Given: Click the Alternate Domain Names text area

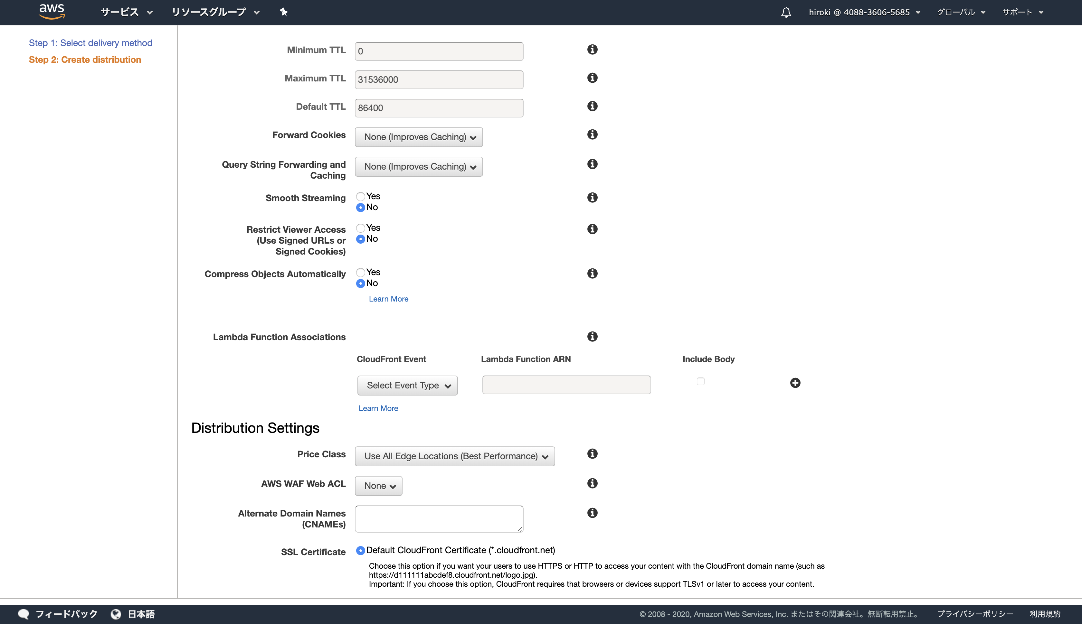Looking at the screenshot, I should [439, 518].
